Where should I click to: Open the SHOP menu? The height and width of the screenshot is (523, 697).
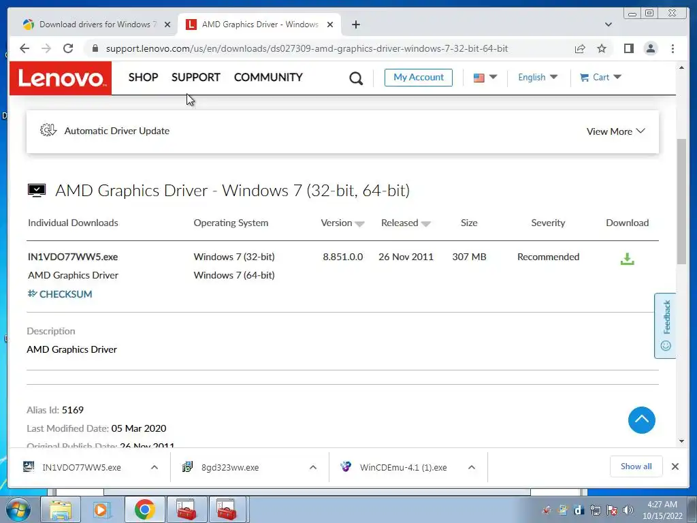(143, 78)
